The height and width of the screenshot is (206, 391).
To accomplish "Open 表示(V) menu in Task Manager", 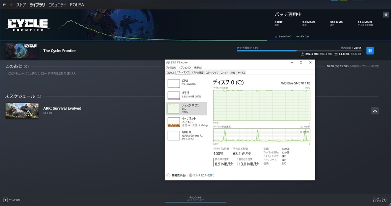I will [198, 68].
